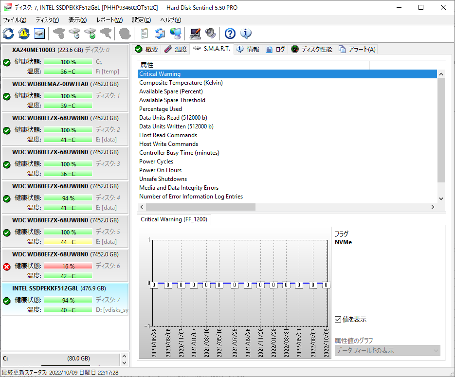Image resolution: width=455 pixels, height=377 pixels.
Task: Click the up arrow beside the C: volume
Action: click(124, 356)
